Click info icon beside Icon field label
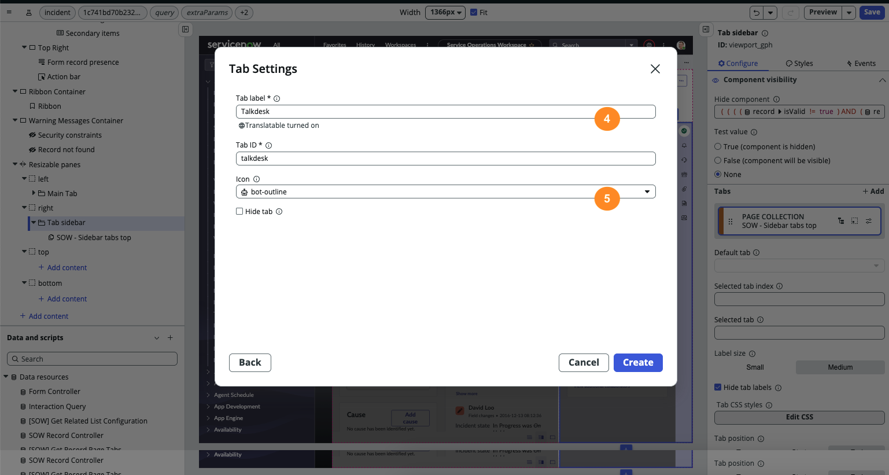This screenshot has width=889, height=475. pyautogui.click(x=256, y=179)
